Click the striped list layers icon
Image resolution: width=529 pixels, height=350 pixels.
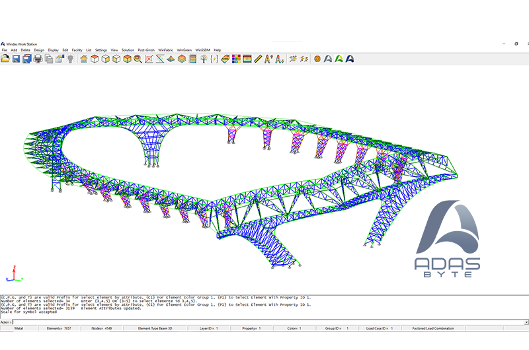[x=192, y=59]
